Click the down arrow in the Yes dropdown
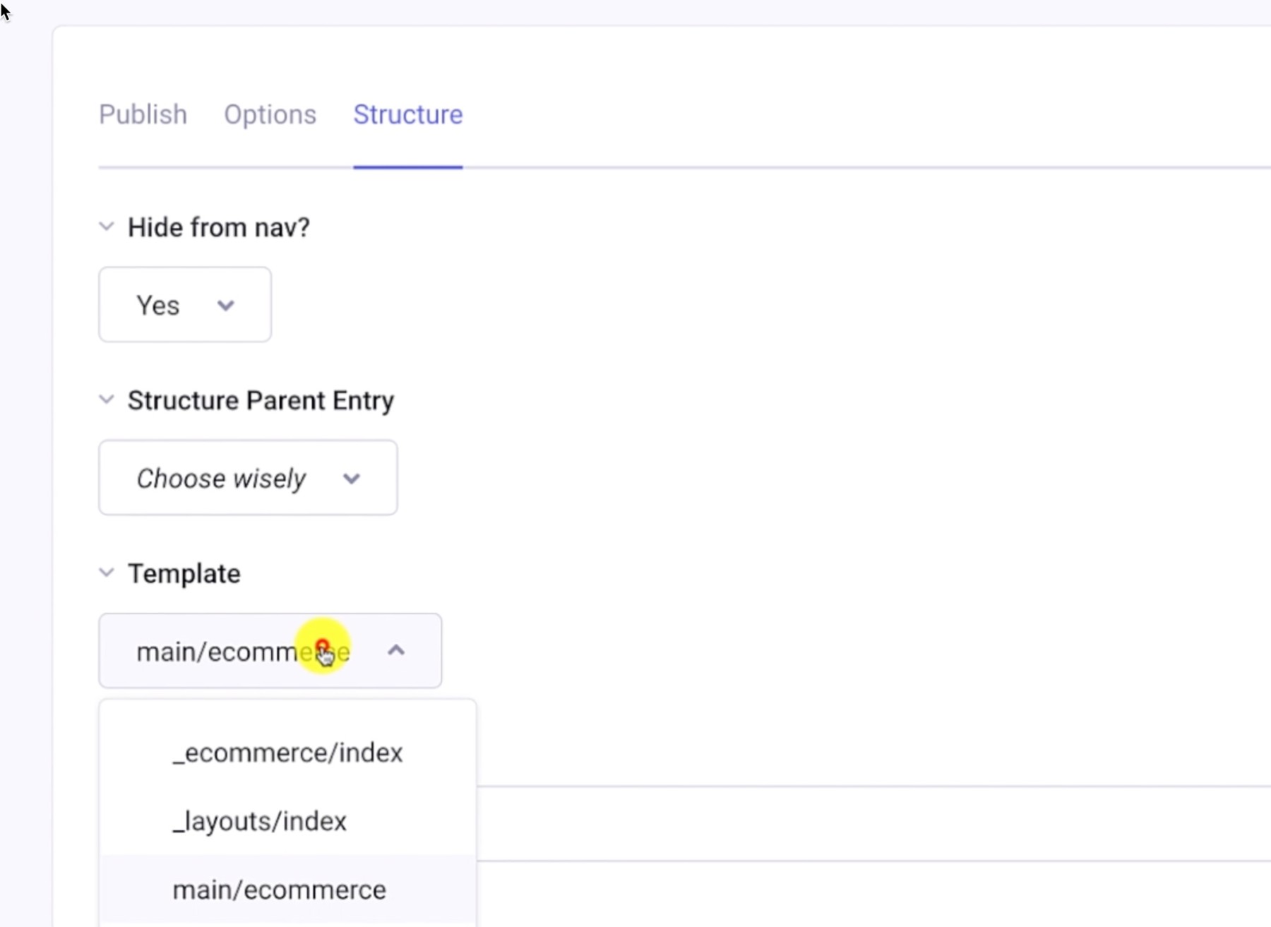Screen dimensions: 1271x927 pos(226,306)
